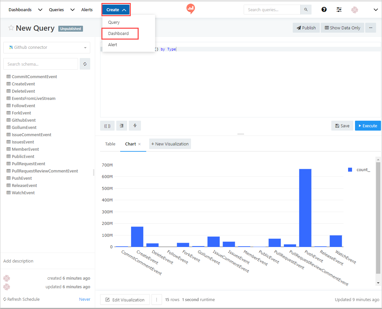Switch to the Table tab
Screen dimensions: 382x309
(x=110, y=144)
